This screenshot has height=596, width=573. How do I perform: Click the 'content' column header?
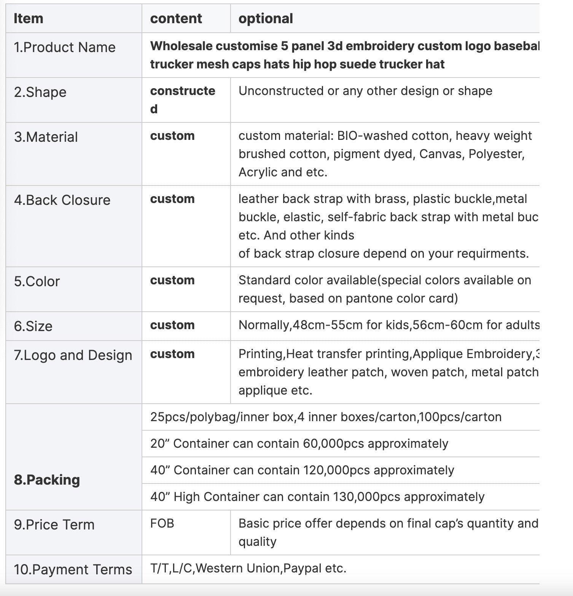pyautogui.click(x=176, y=19)
